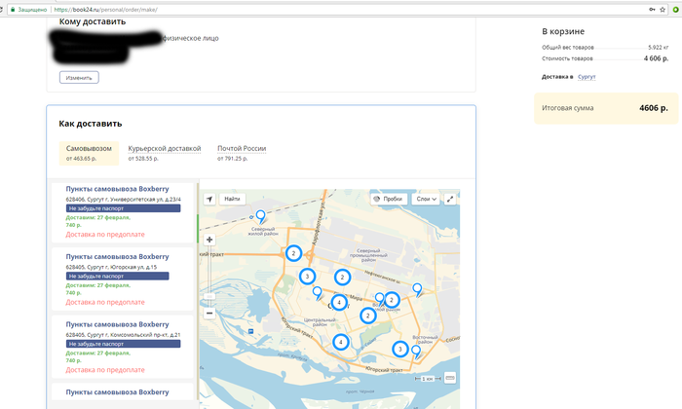Expand the map to fullscreen

point(450,199)
